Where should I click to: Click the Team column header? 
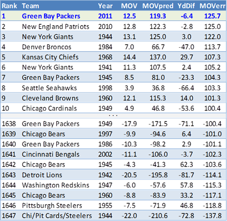click(31, 6)
